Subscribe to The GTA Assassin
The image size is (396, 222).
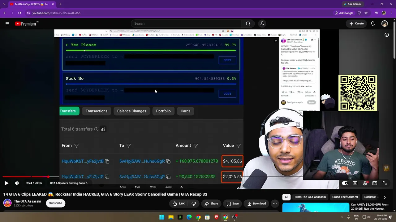56,203
